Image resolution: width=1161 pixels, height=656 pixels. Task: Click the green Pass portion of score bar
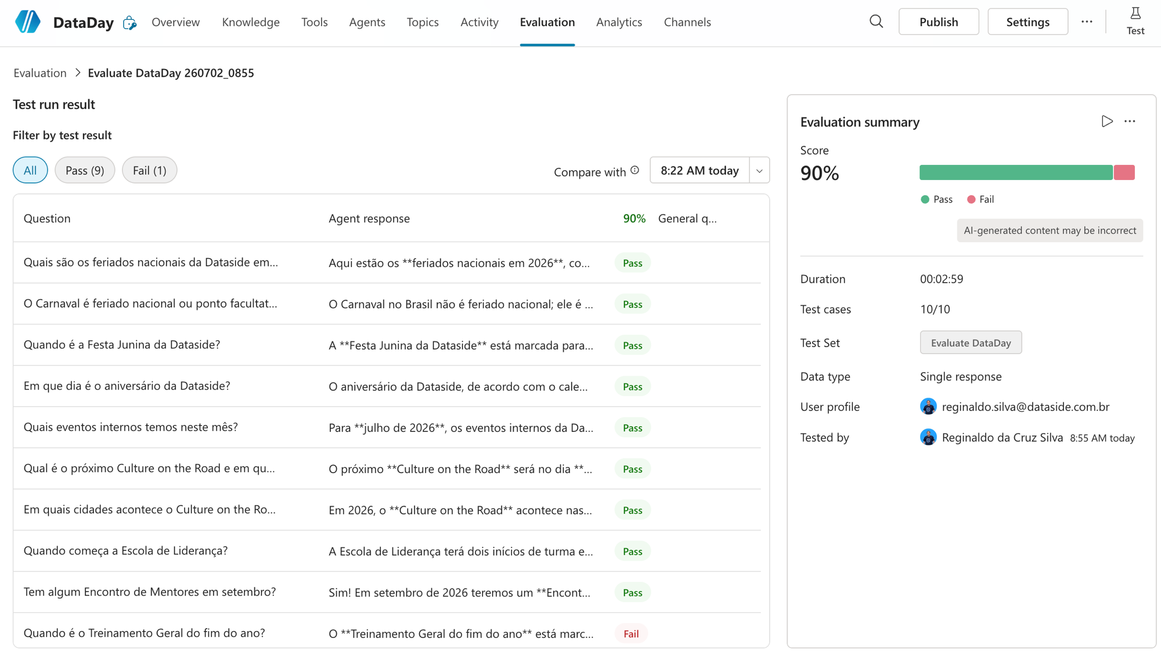(x=1016, y=172)
